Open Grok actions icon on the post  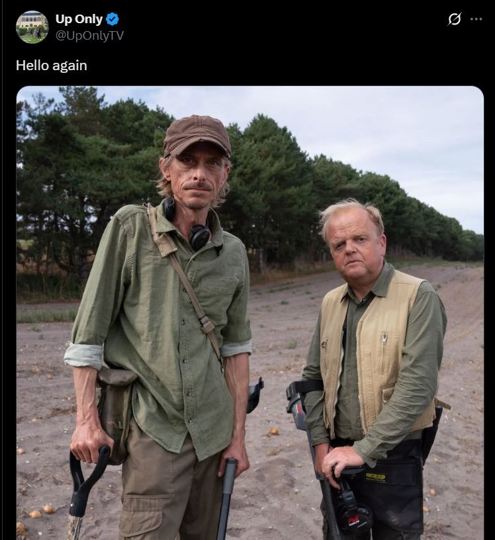tap(454, 19)
